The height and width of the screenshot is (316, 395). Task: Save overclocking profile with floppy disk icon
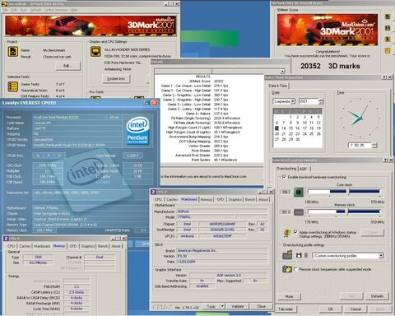299,255
